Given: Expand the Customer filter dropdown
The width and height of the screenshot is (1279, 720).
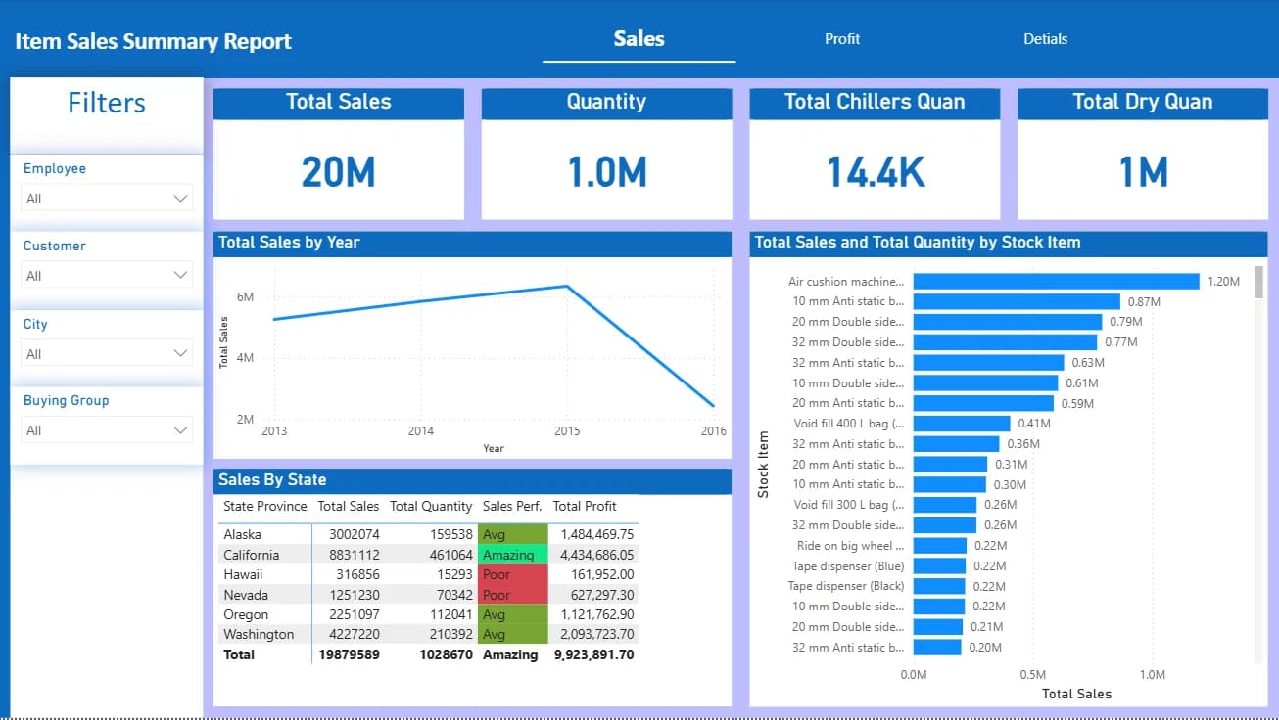Looking at the screenshot, I should click(107, 276).
